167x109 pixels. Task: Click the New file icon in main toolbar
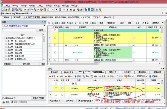(x=2, y=9)
